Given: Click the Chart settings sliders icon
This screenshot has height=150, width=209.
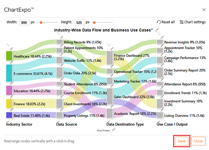Looking at the screenshot, I should click(182, 22).
